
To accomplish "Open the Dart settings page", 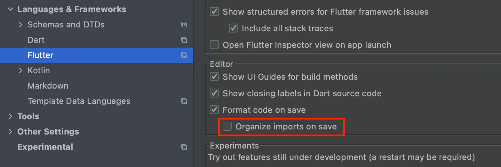I will coord(36,40).
